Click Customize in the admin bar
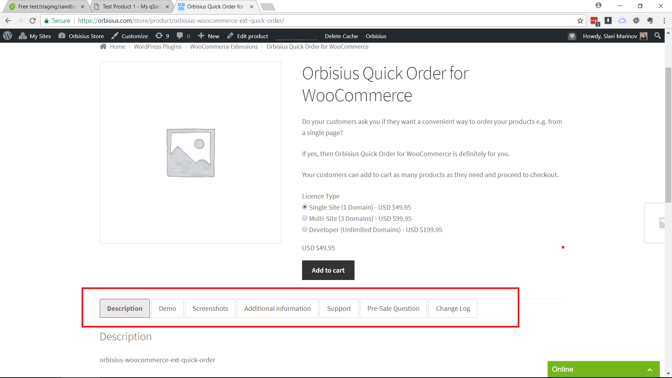Image resolution: width=672 pixels, height=378 pixels. (x=129, y=36)
